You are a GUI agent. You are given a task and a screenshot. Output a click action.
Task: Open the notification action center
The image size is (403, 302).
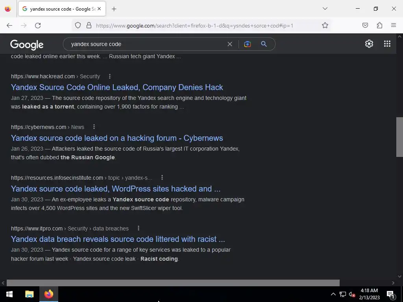pos(391,294)
